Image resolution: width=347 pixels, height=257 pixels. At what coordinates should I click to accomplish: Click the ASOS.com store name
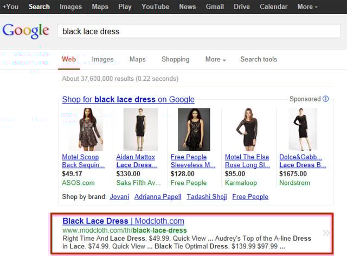[x=78, y=183]
